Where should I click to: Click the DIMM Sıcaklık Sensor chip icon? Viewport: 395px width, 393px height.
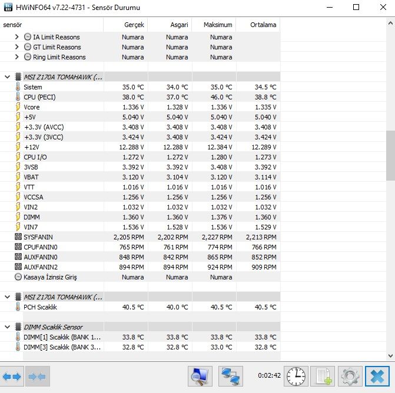(18, 327)
